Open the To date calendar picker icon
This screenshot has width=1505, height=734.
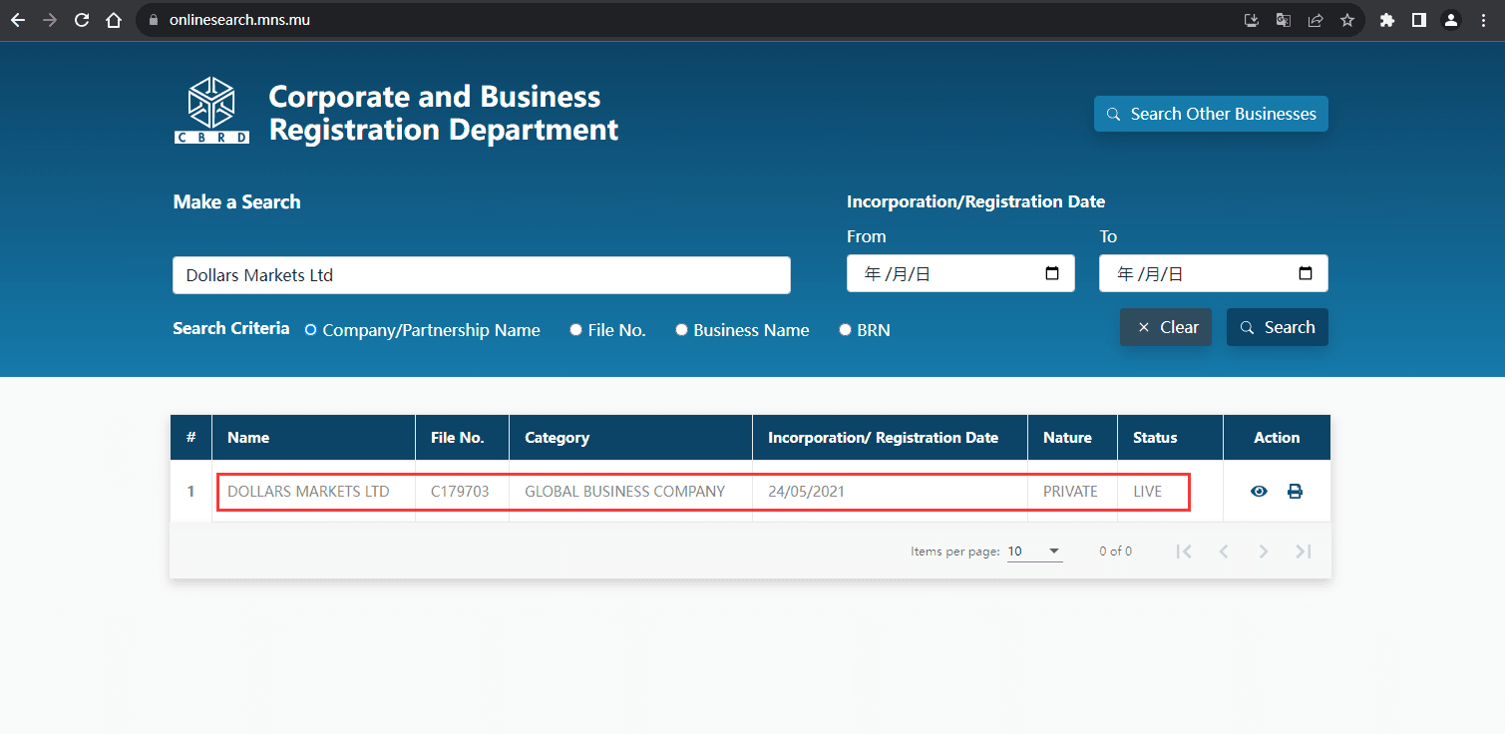click(1306, 273)
